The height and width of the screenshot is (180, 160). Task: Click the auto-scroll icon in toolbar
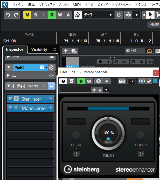pyautogui.click(x=128, y=15)
